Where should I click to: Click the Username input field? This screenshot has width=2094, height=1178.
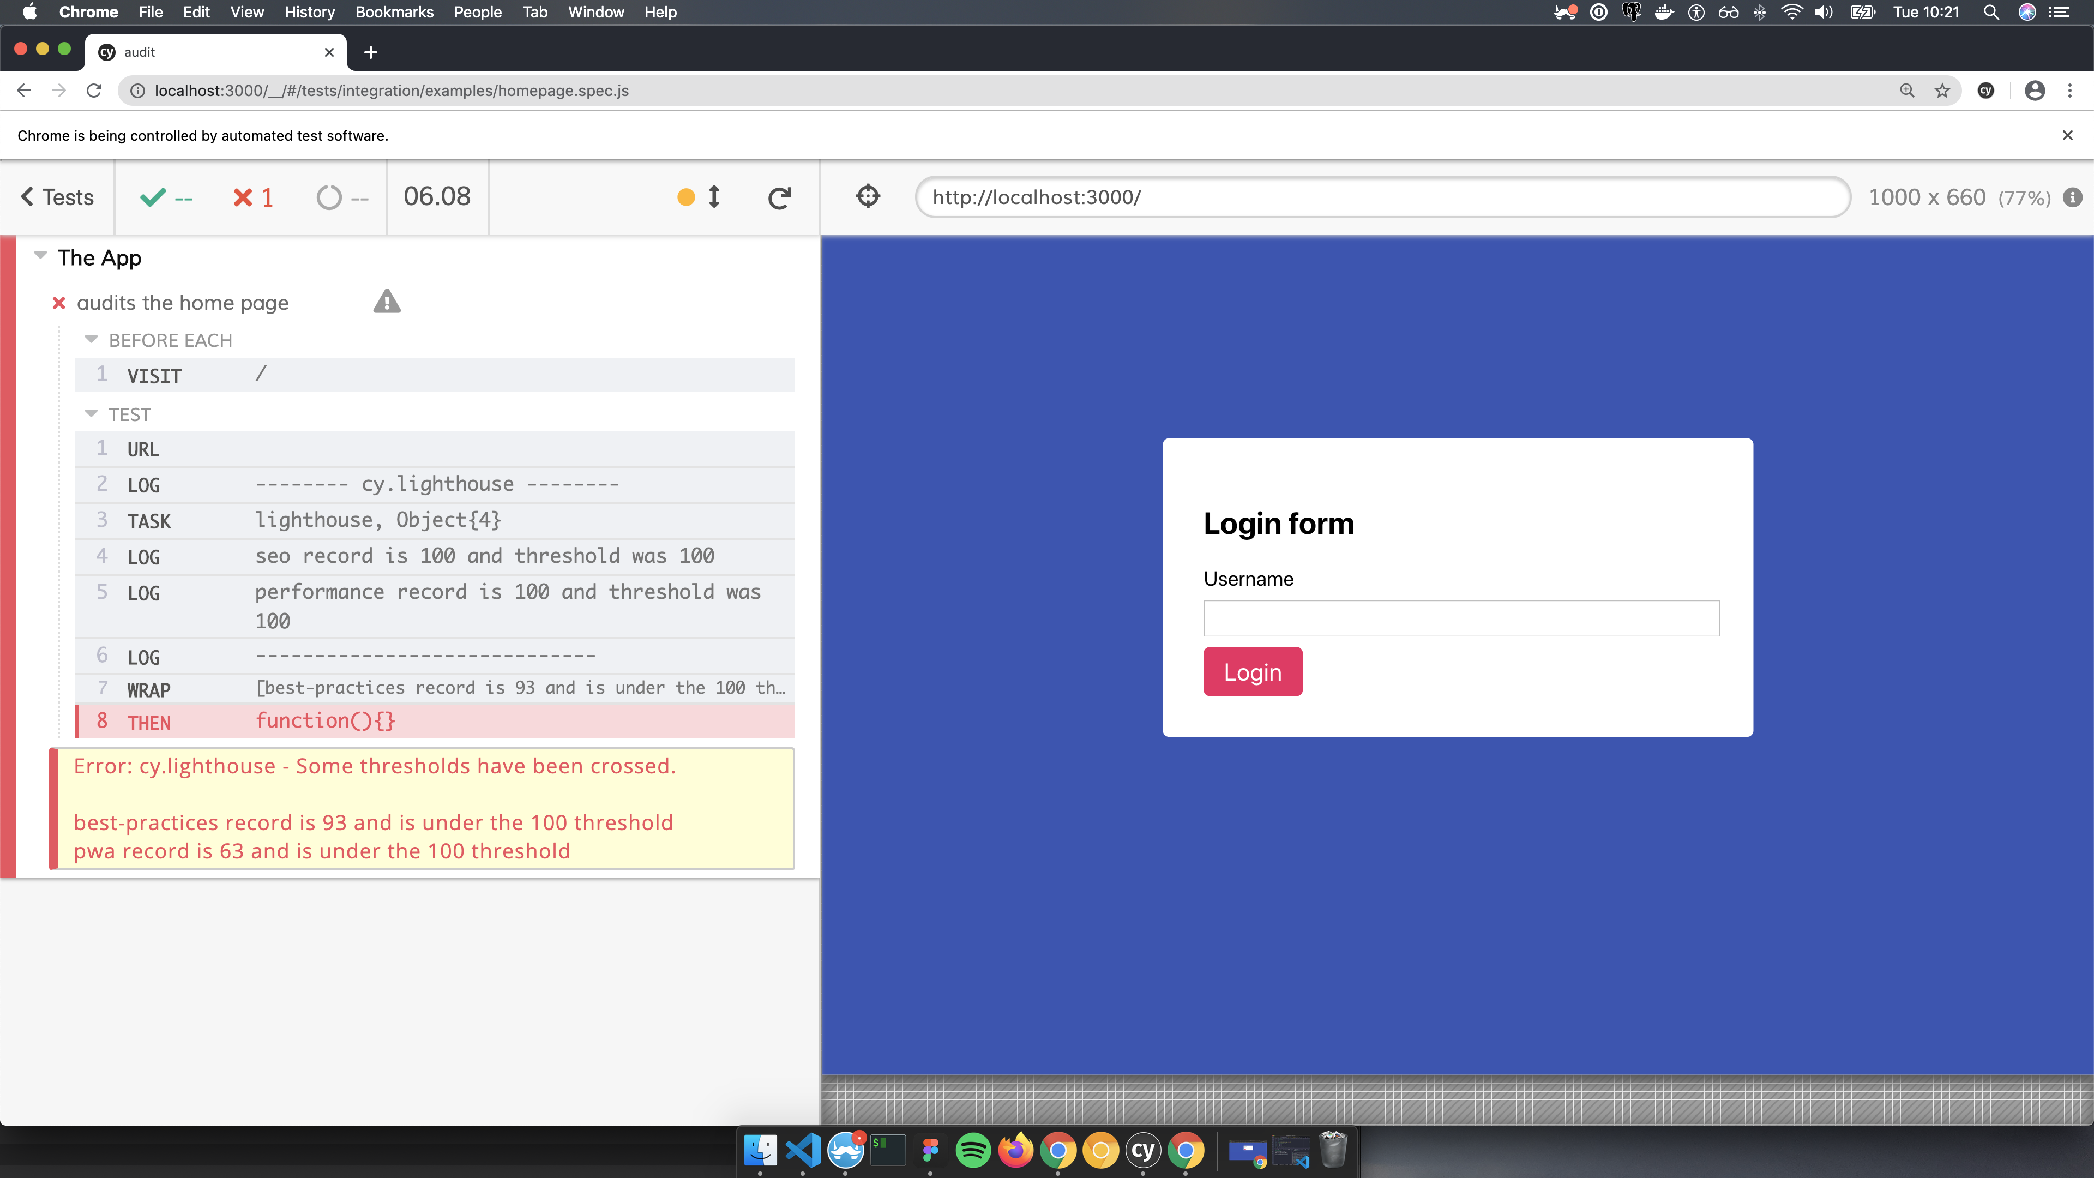[x=1461, y=618]
